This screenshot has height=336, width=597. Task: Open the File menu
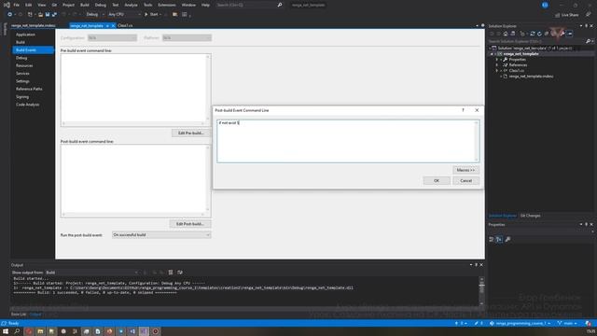tap(17, 5)
